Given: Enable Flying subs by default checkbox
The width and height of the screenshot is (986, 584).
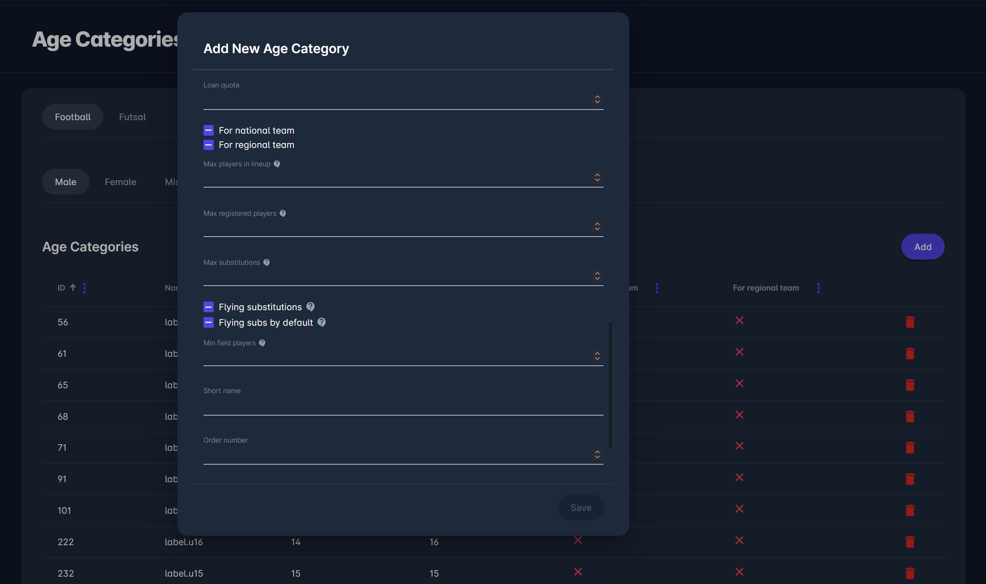Looking at the screenshot, I should click(208, 322).
